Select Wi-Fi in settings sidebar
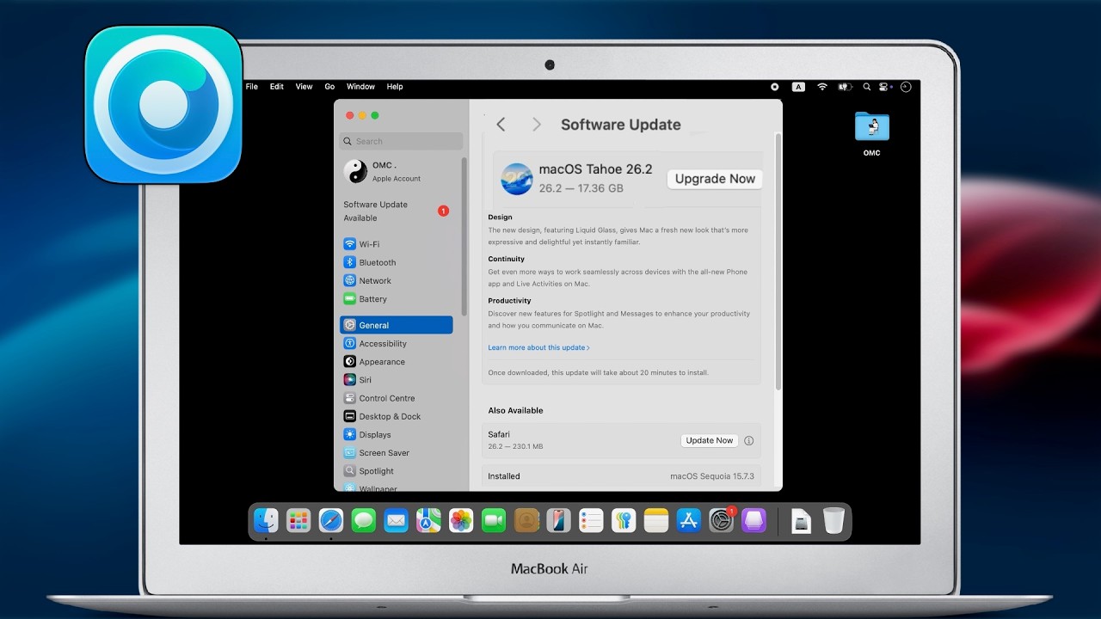The image size is (1101, 619). [x=397, y=244]
